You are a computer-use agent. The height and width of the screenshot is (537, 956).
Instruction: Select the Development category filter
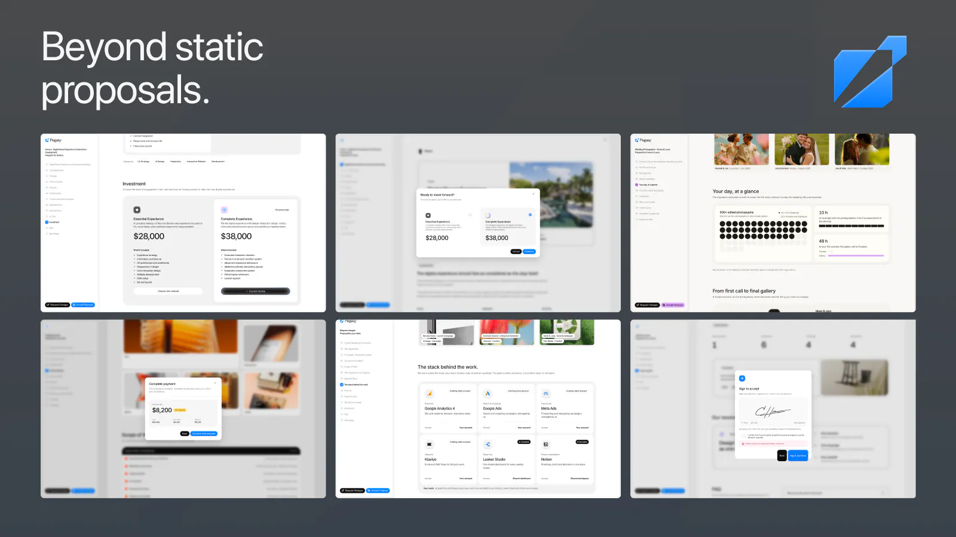(217, 161)
